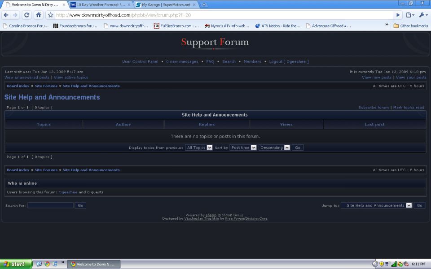
Task: Open the Carolina Broncos Forum bookmark
Action: (26, 26)
